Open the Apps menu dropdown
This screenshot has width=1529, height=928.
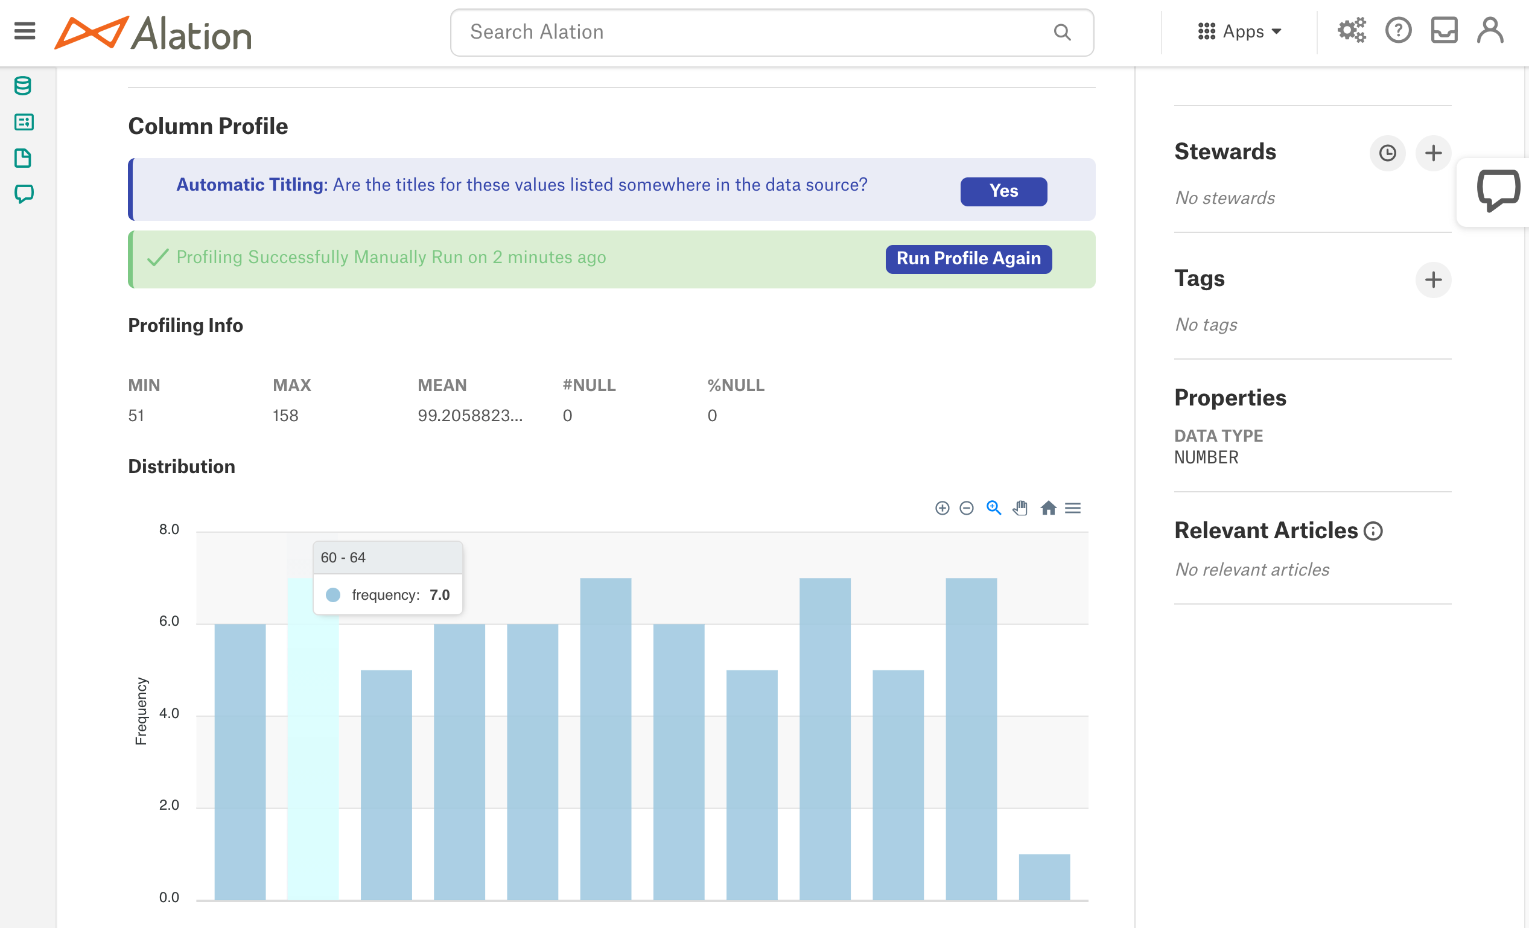[1239, 31]
